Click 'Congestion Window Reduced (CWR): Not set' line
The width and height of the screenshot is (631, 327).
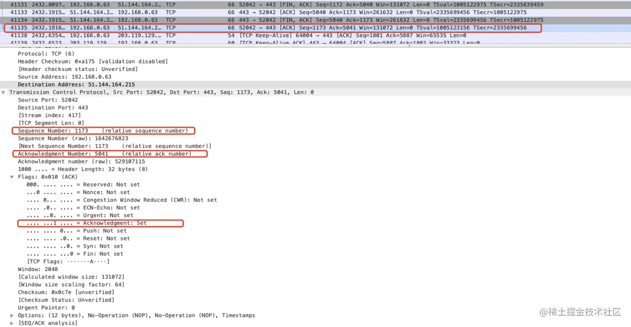coord(122,200)
